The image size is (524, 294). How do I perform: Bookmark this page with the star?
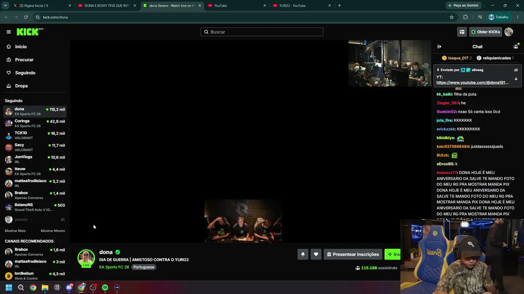tap(452, 17)
